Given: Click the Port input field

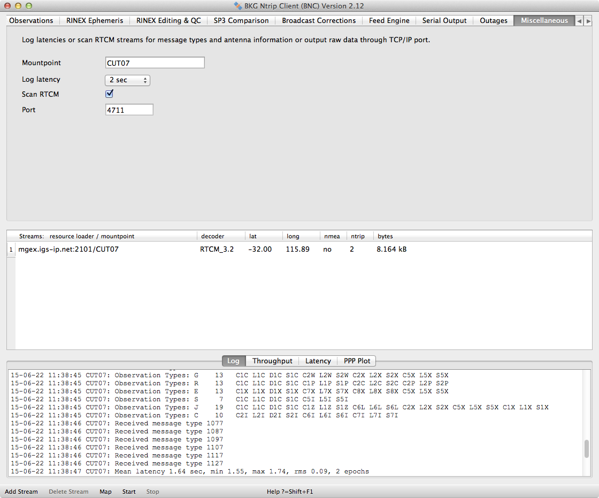Looking at the screenshot, I should (x=129, y=110).
